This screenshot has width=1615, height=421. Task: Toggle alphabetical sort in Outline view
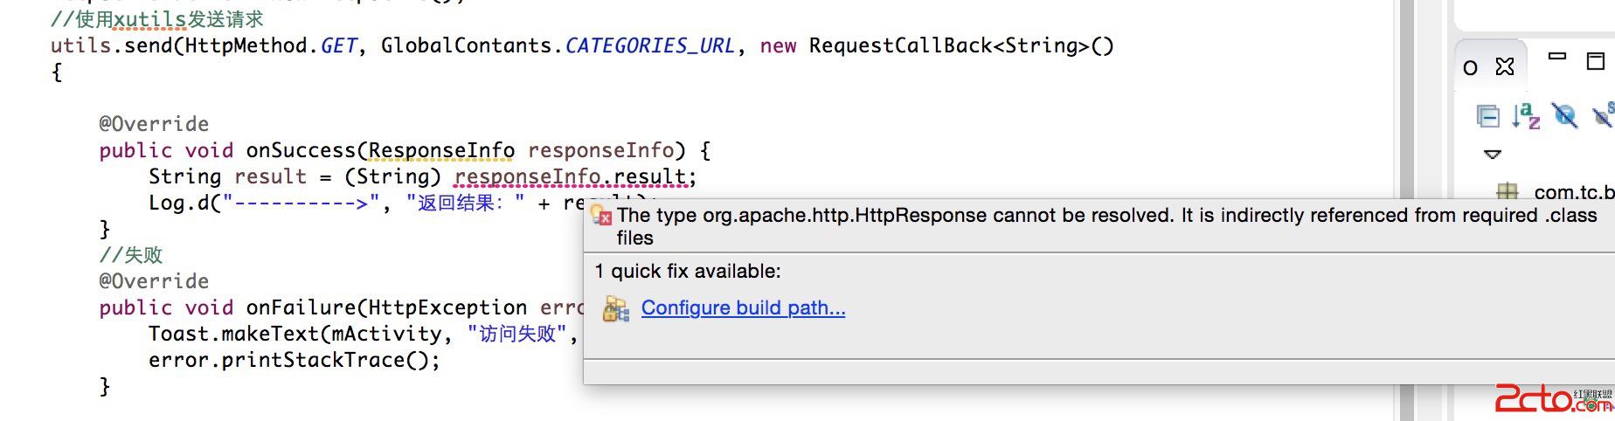[x=1526, y=115]
